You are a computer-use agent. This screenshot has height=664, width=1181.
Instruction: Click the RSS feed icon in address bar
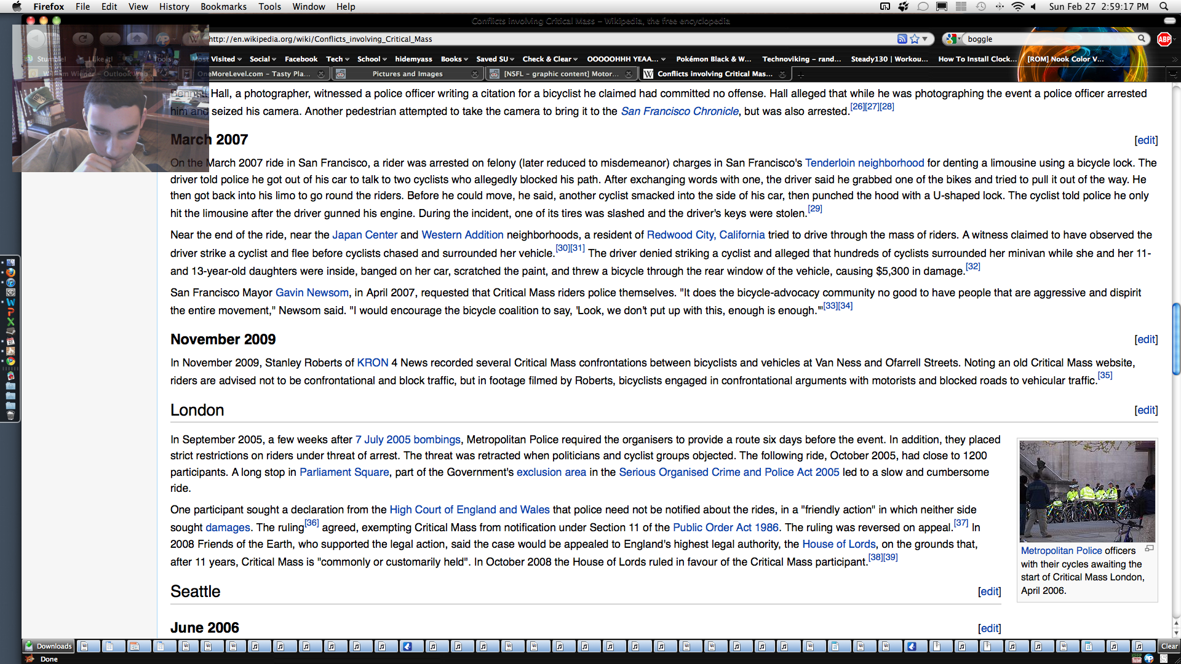[902, 39]
